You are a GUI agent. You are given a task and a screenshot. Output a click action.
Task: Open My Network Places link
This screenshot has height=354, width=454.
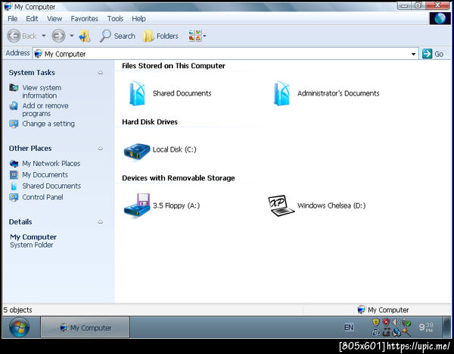click(51, 164)
